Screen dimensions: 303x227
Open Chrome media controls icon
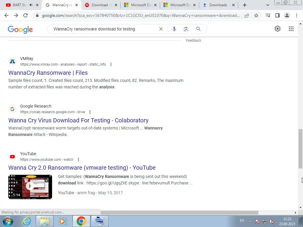click(x=268, y=15)
